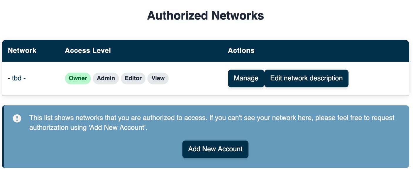Image resolution: width=413 pixels, height=176 pixels.
Task: Click the Edit network description button
Action: [x=307, y=78]
